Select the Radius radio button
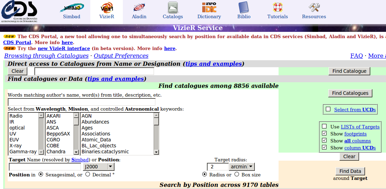The image size is (386, 189). tap(204, 174)
